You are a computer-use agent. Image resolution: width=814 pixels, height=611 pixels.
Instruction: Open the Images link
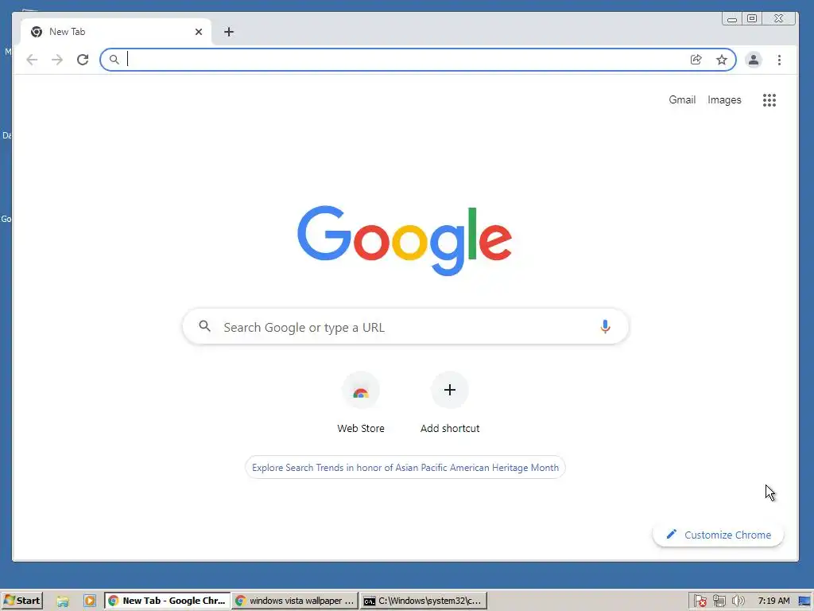click(724, 99)
